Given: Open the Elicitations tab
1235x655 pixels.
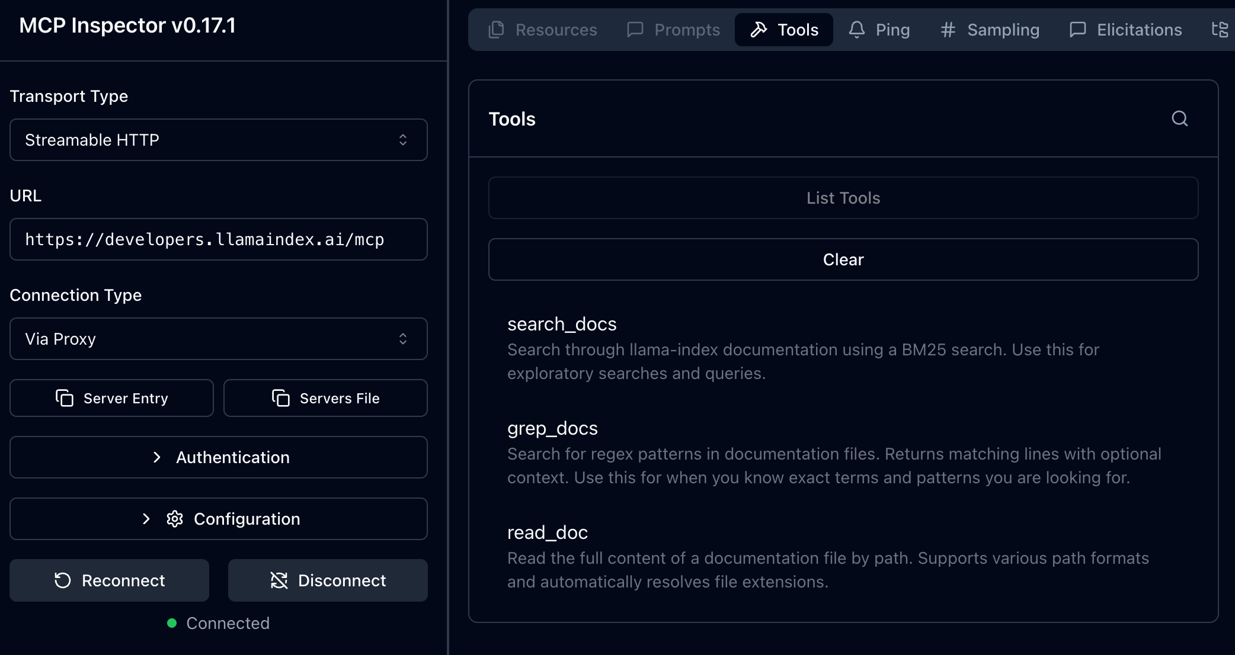Looking at the screenshot, I should pos(1125,30).
